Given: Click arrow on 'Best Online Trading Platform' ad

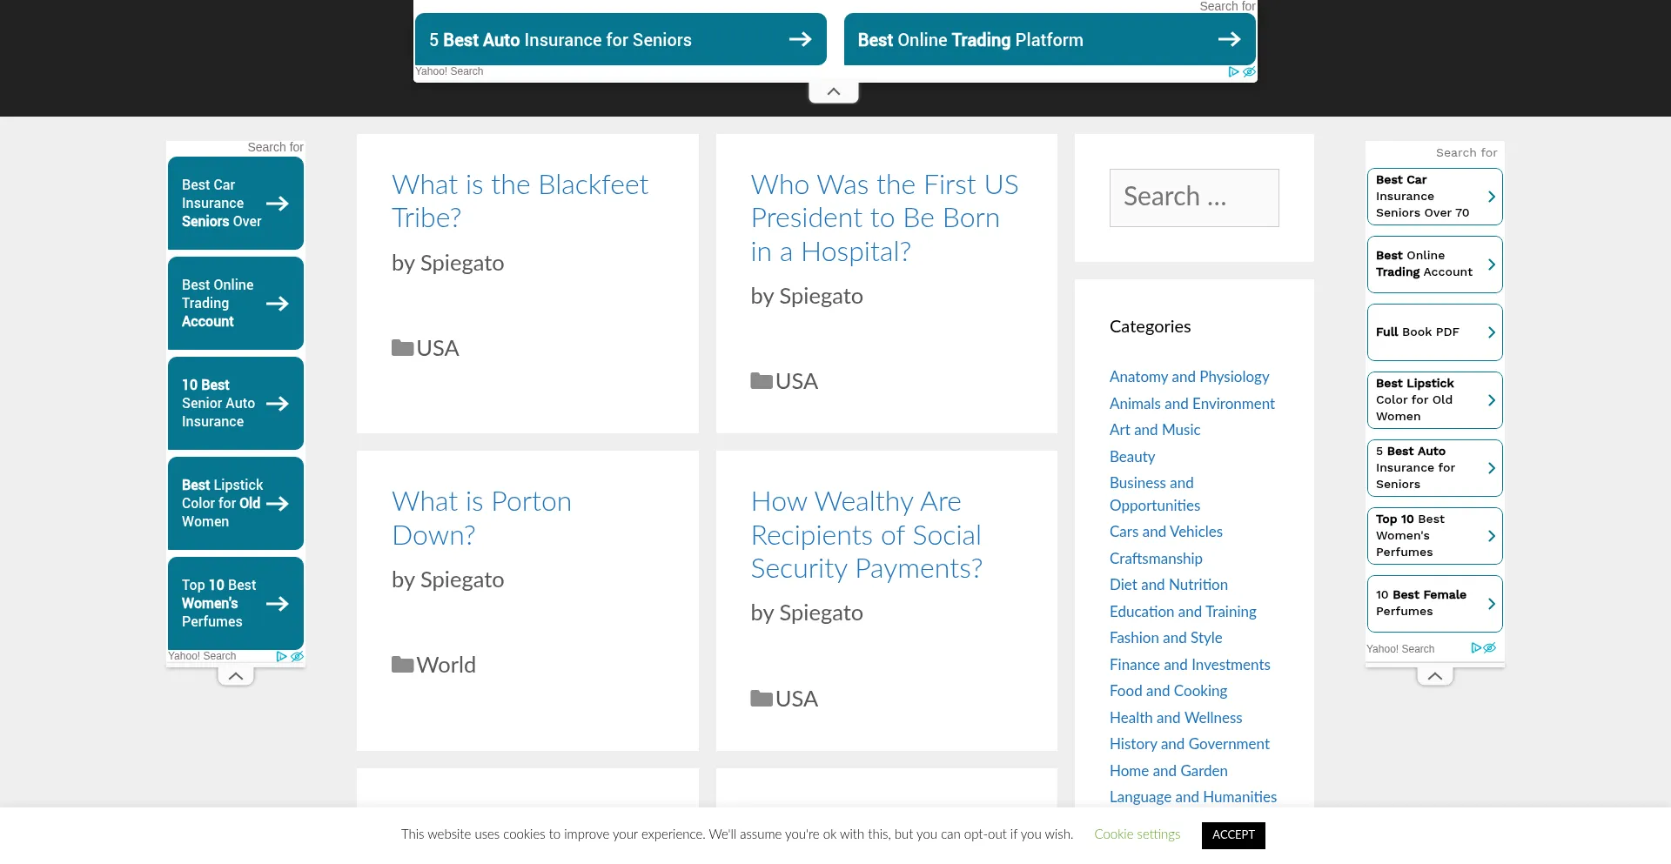Looking at the screenshot, I should click(x=1229, y=39).
